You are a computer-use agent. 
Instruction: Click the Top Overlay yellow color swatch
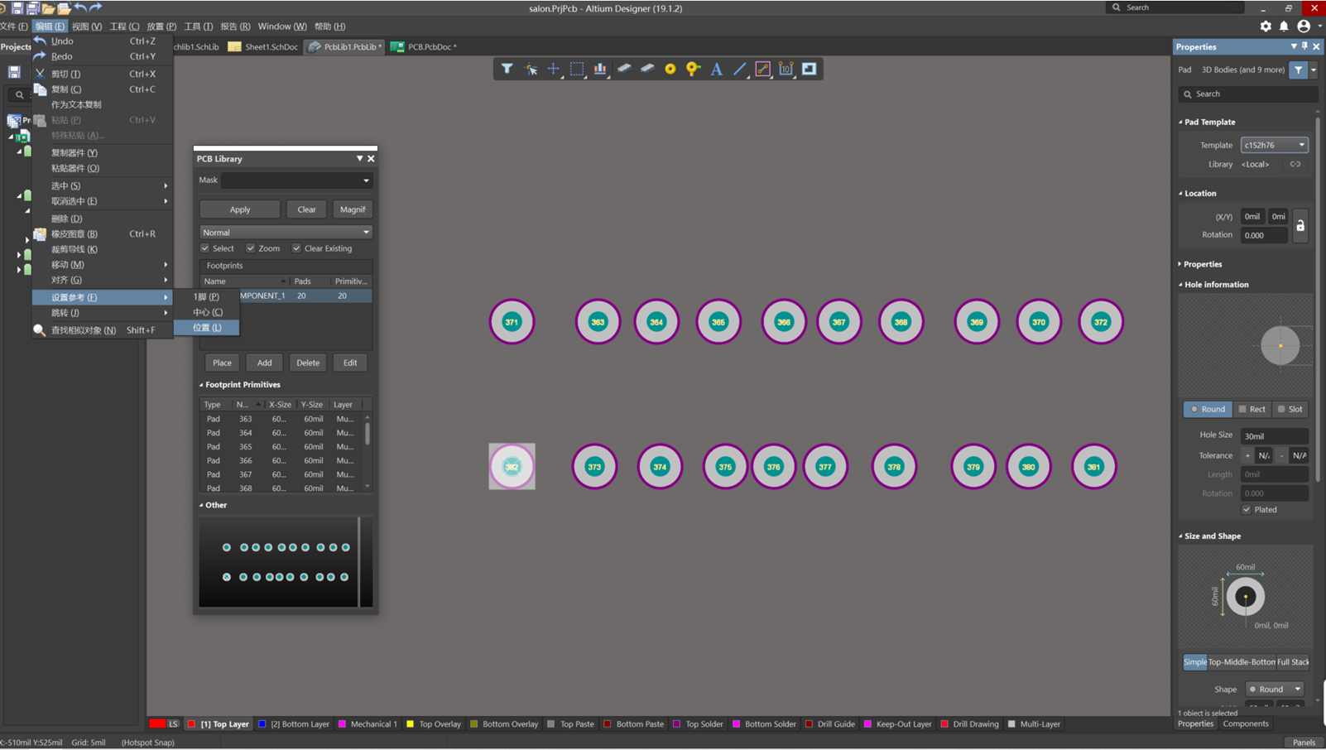coord(410,724)
